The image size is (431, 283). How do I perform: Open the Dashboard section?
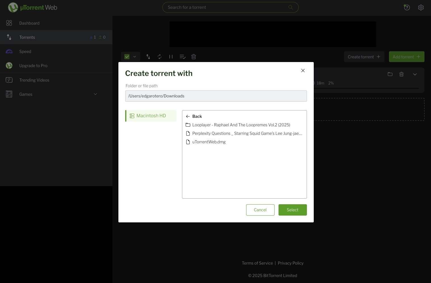[x=56, y=23]
